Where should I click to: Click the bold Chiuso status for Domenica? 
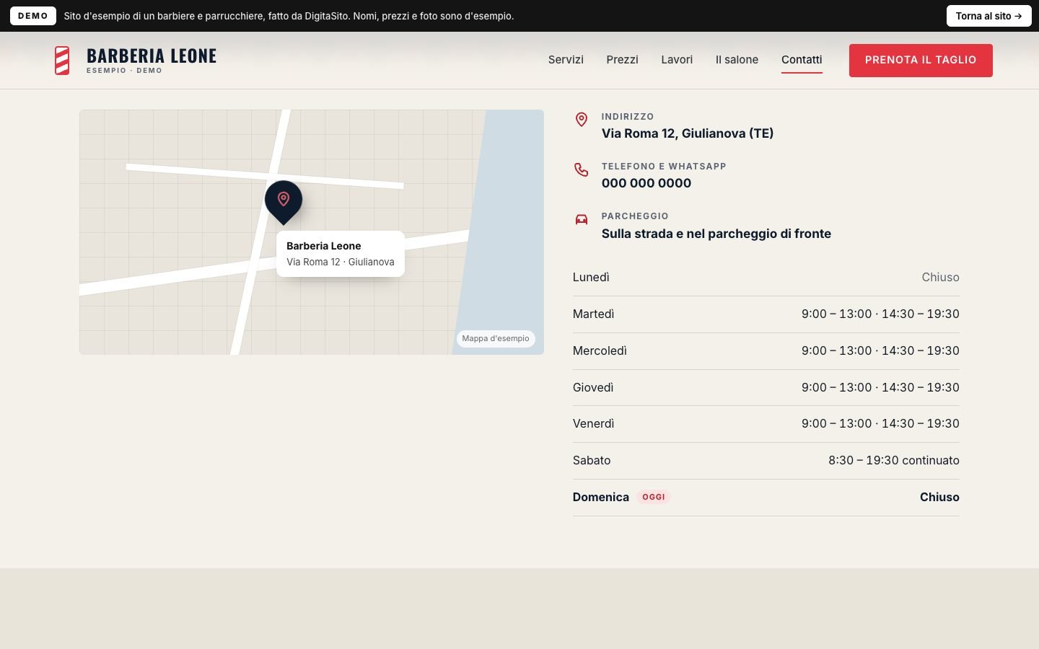(x=939, y=498)
